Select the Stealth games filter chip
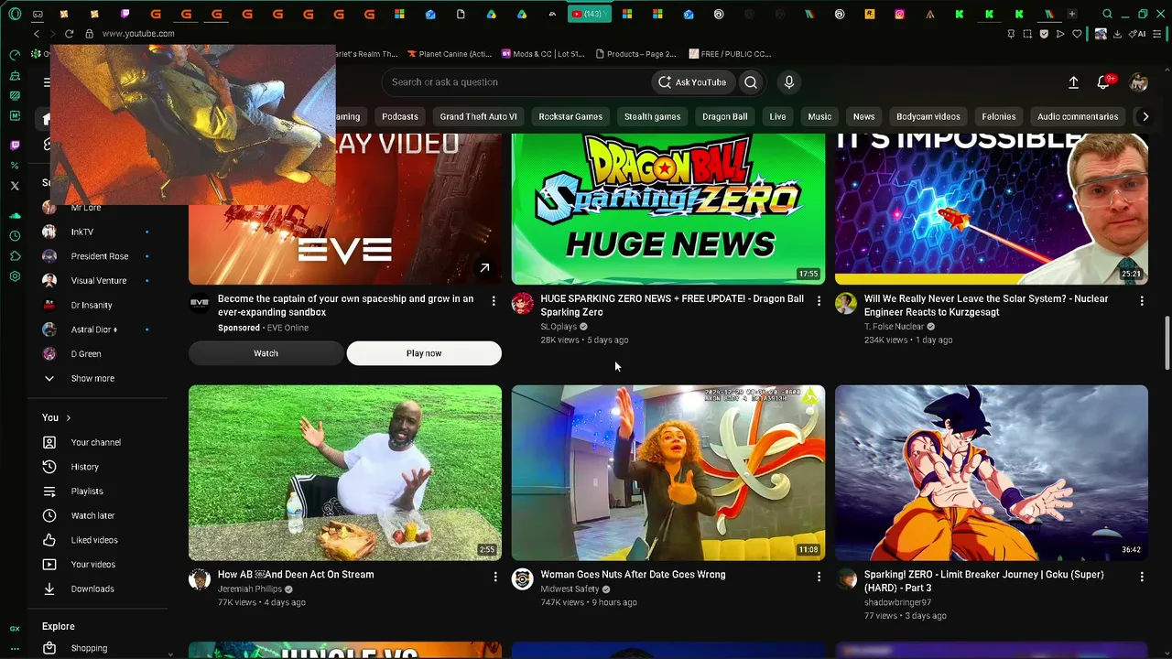This screenshot has width=1172, height=659. coord(652,116)
